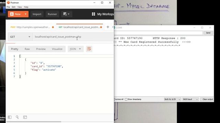Viewport: 220px width, 123px height.
Task: Minimize the COM serial monitor window
Action: [194, 28]
